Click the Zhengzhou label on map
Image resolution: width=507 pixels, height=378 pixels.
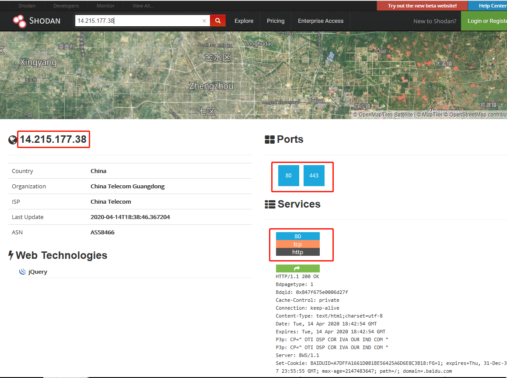[211, 86]
